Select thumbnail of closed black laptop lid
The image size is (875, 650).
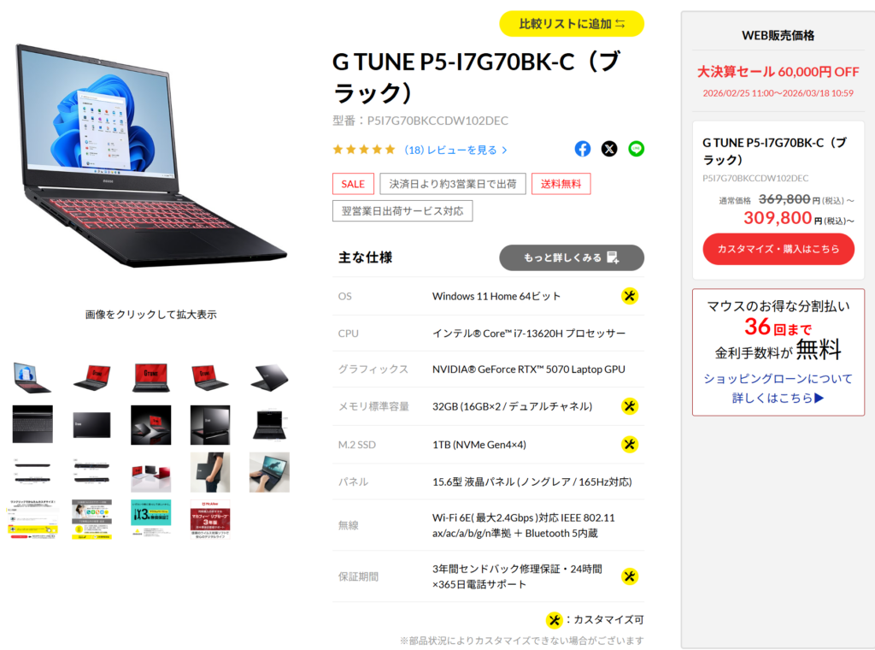click(x=91, y=425)
